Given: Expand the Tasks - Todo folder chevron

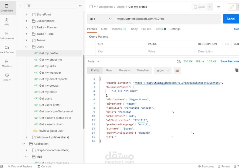Looking at the screenshot, I should pyautogui.click(x=26, y=34).
